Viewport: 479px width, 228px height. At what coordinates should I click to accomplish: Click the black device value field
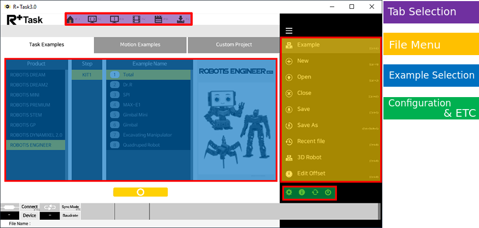[10, 215]
